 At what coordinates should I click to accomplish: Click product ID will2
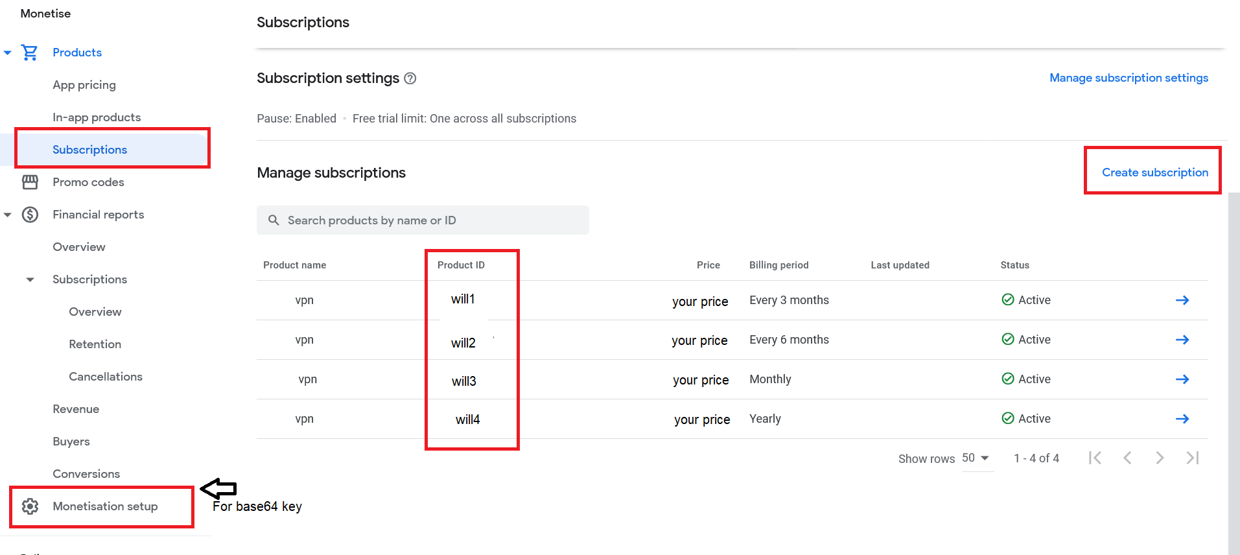point(463,344)
